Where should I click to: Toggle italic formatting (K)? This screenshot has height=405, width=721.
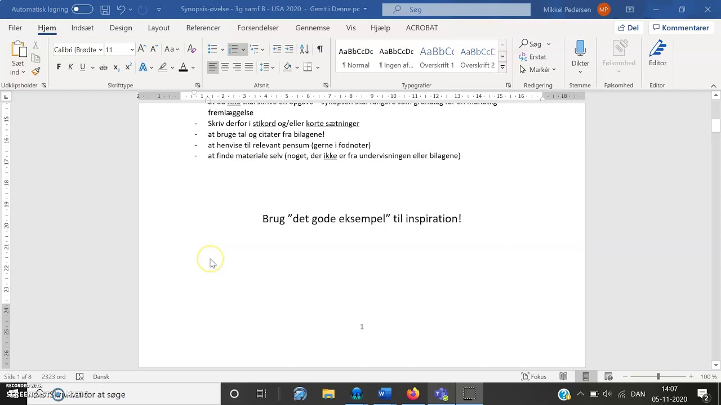[x=70, y=67]
